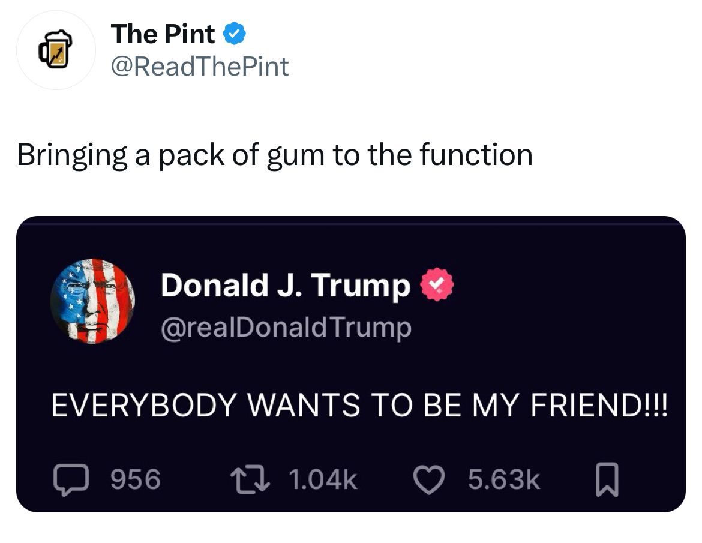Click the red verified badge beside Donald J. Trump
The image size is (702, 543).
pos(437,284)
